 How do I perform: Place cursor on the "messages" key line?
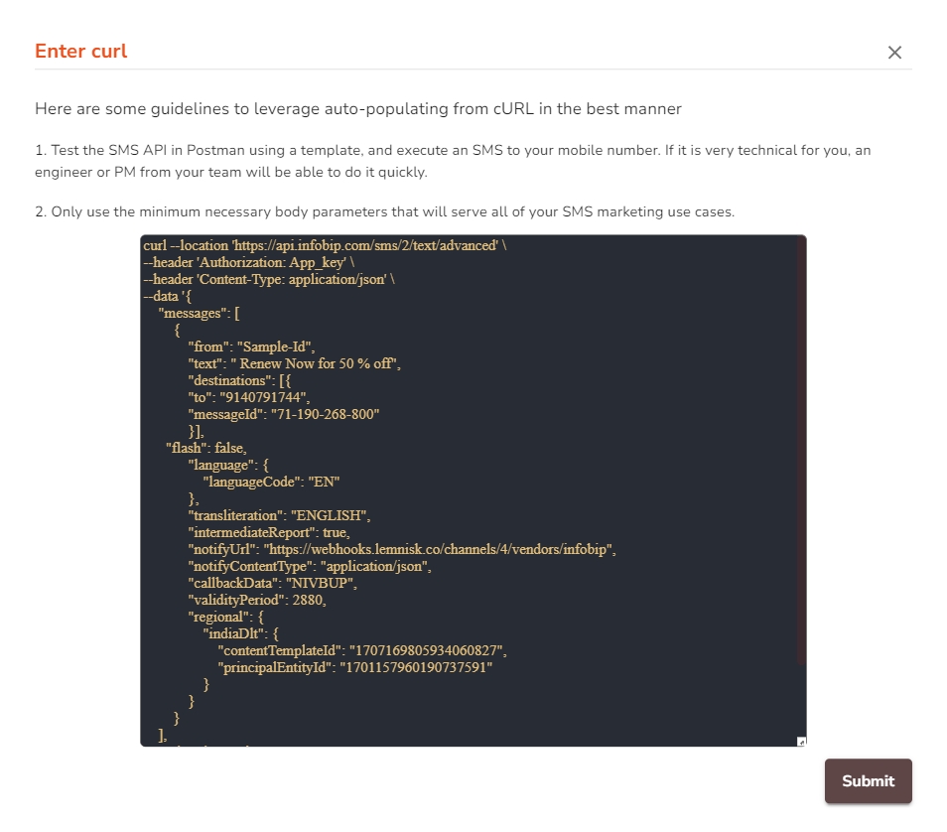coord(199,313)
